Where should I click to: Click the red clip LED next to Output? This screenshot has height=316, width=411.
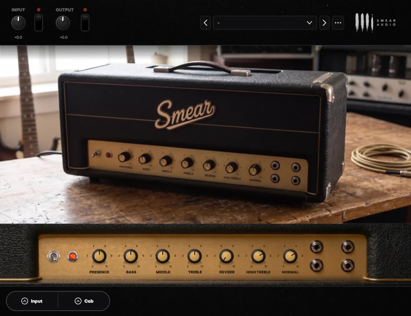pyautogui.click(x=85, y=10)
